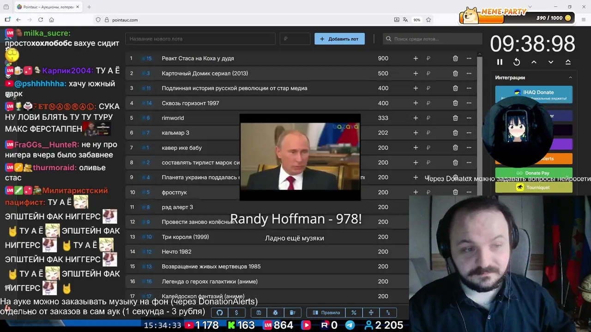
Task: Focus the new lot ruble amount field
Action: [x=295, y=39]
